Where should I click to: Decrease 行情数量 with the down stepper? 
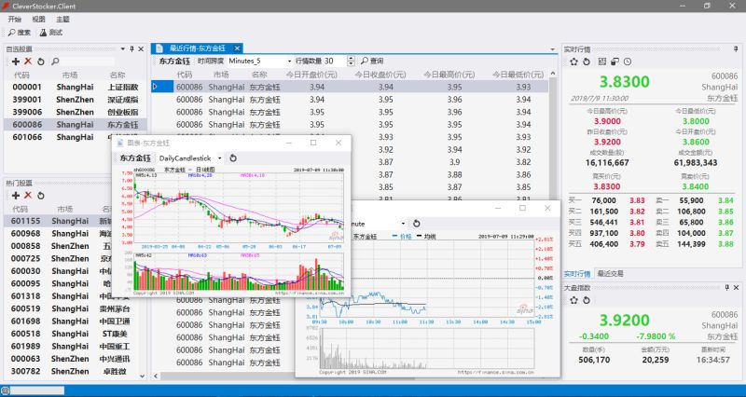point(352,63)
